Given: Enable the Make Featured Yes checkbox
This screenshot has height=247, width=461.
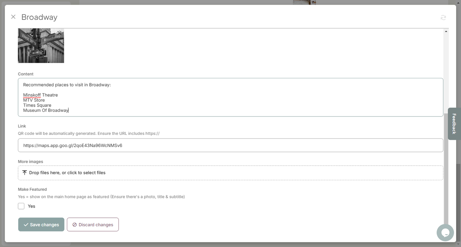Looking at the screenshot, I should 21,206.
